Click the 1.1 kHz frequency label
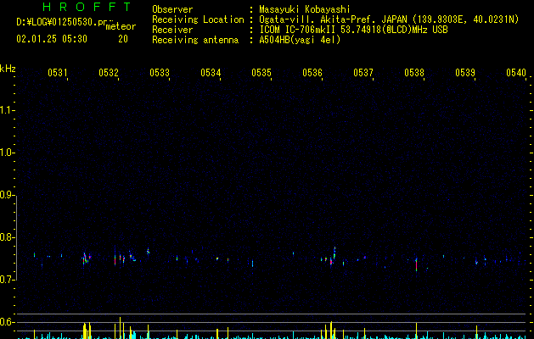The image size is (534, 339). [x=7, y=110]
